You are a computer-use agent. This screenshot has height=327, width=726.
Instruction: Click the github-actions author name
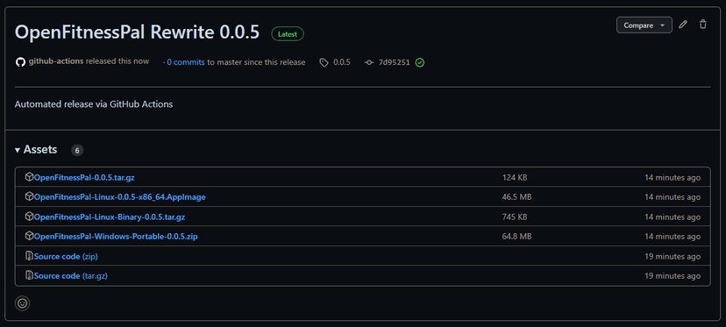[56, 61]
